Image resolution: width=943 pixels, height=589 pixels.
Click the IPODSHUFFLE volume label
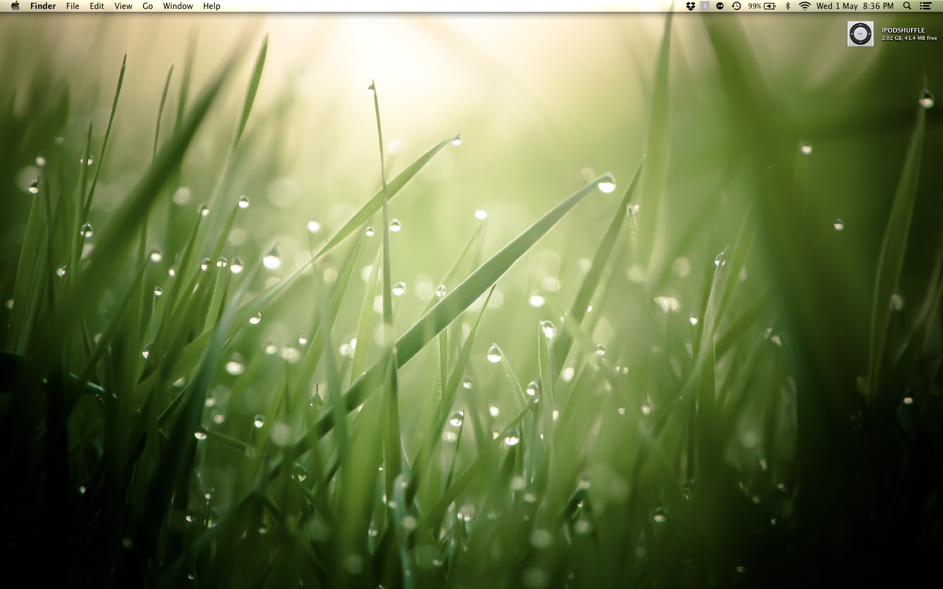click(x=903, y=30)
